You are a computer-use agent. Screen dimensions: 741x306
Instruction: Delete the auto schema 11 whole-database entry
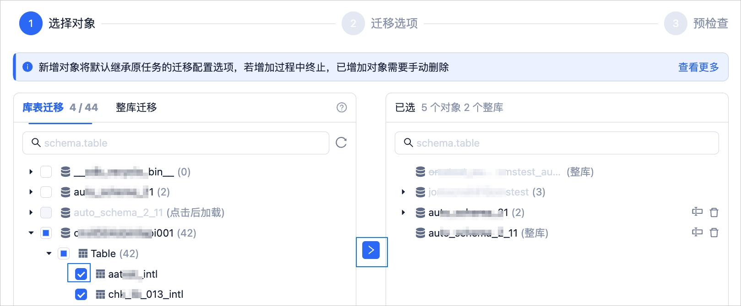coord(714,233)
